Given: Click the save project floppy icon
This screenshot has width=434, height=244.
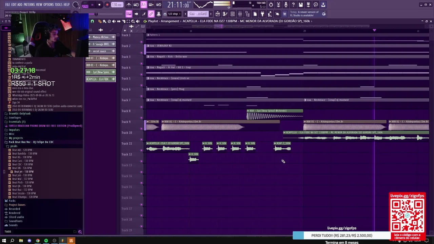Looking at the screenshot, I should (x=301, y=5).
